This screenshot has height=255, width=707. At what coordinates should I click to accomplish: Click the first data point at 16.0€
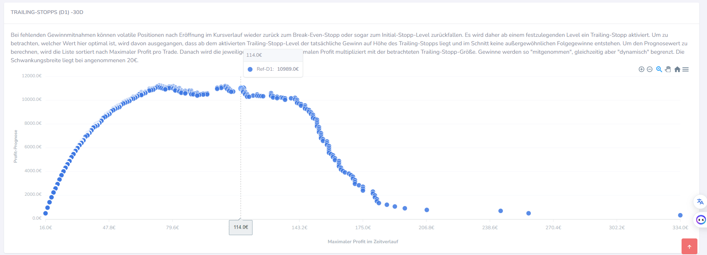(46, 213)
